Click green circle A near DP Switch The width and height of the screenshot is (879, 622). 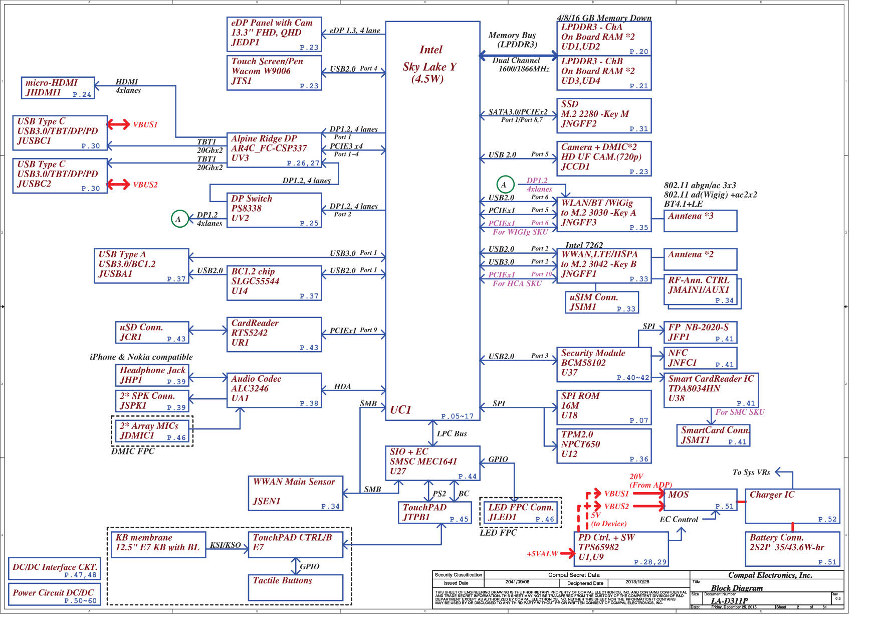tap(179, 219)
